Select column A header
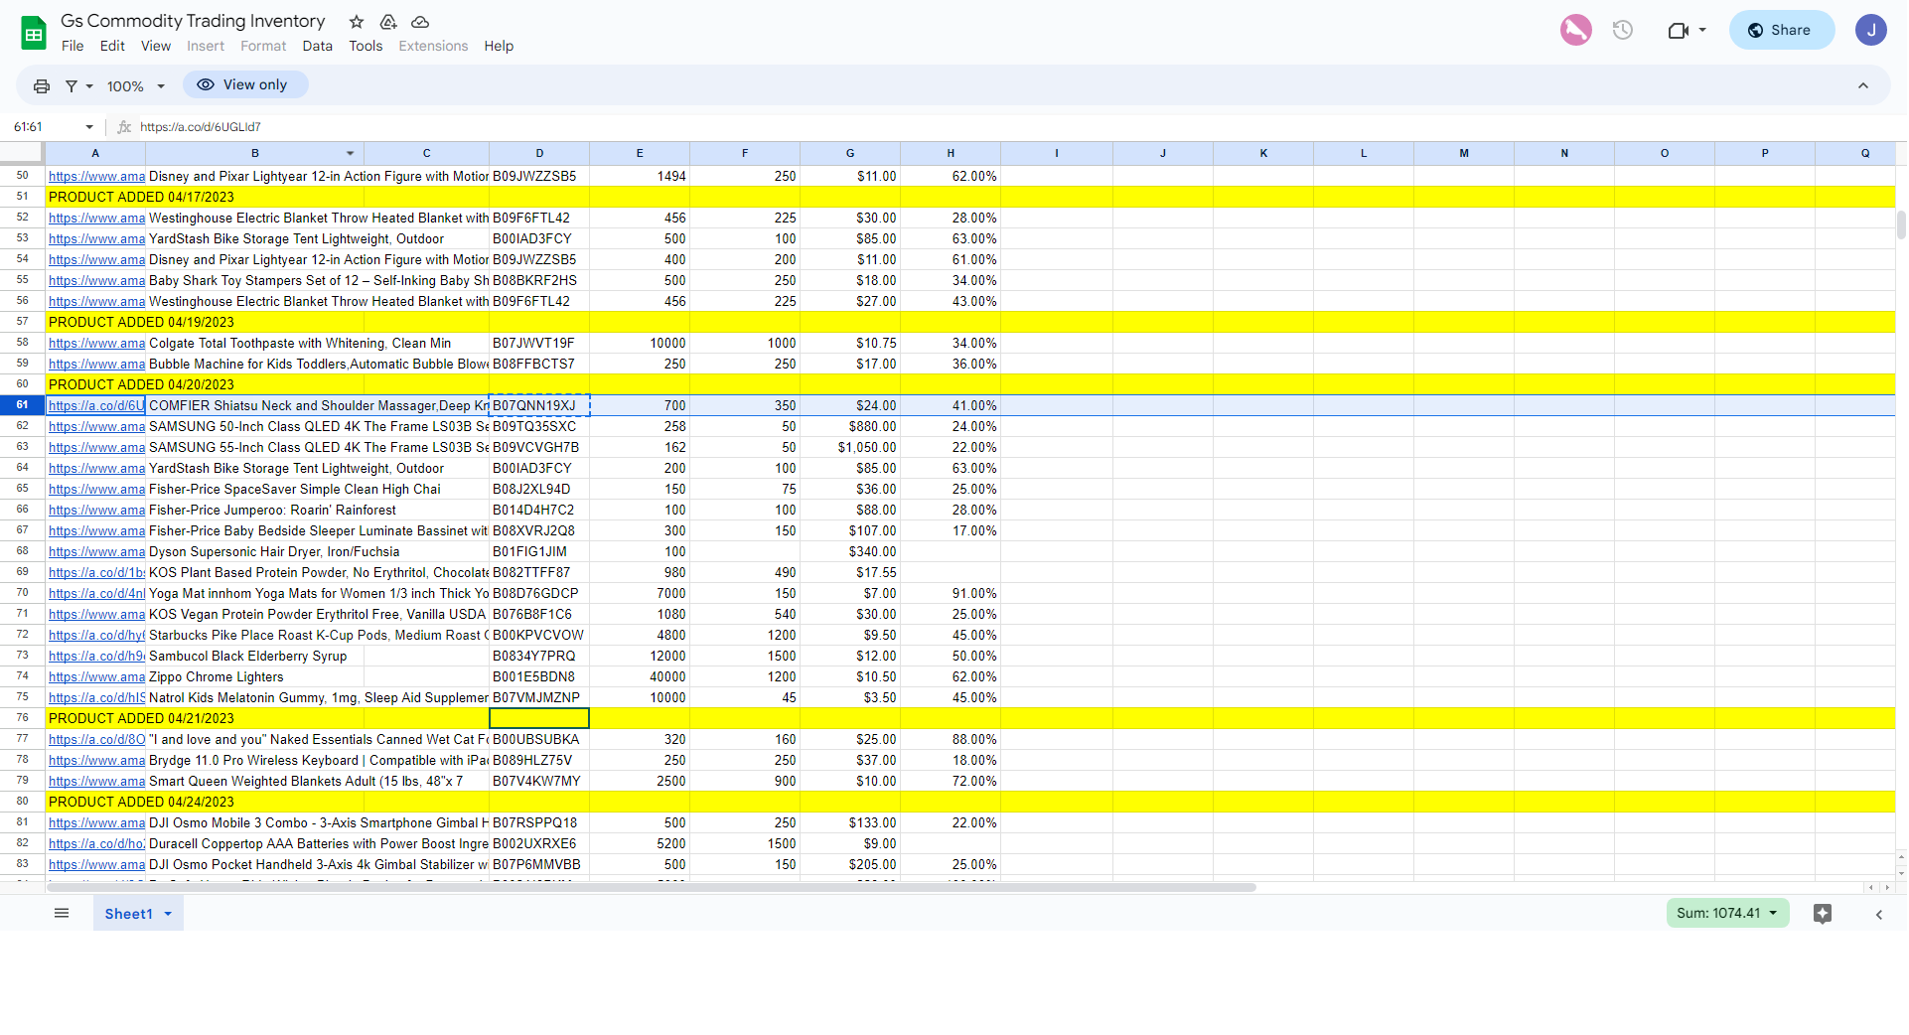Viewport: 1909px width, 1035px height. point(95,153)
